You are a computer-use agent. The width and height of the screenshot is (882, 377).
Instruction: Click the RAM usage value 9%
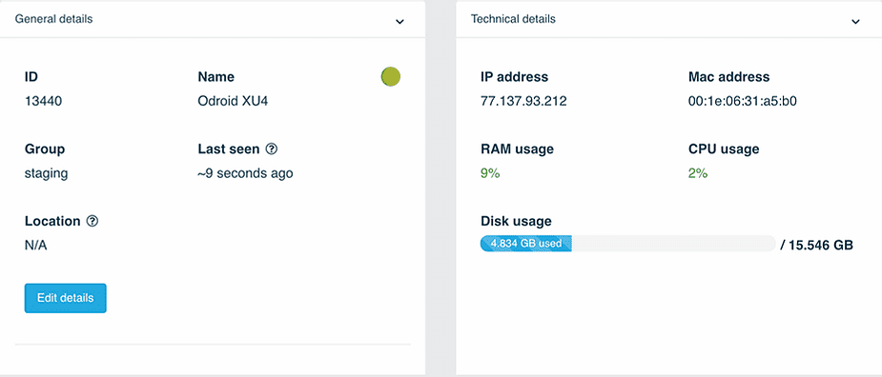490,173
